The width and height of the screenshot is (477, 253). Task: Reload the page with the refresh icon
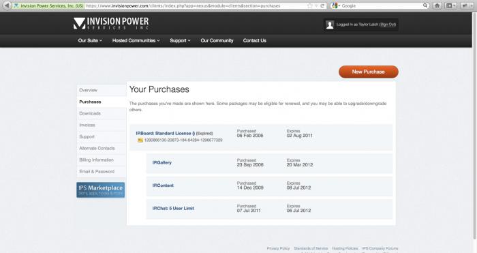point(322,5)
